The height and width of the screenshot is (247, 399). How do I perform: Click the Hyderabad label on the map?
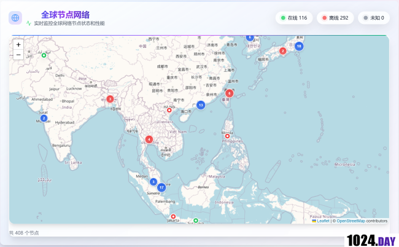point(64,122)
